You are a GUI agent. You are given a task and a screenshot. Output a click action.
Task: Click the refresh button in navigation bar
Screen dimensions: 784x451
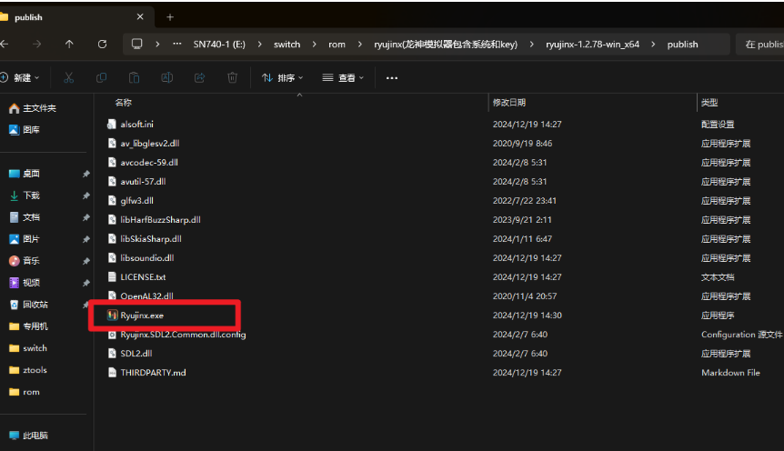click(102, 44)
